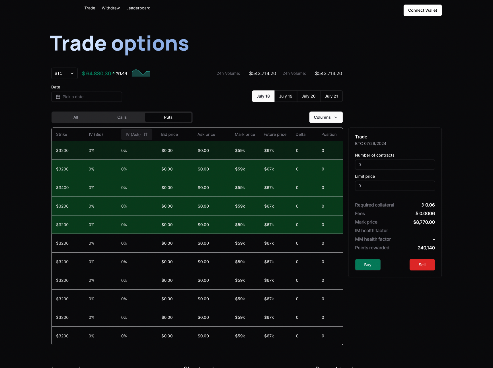Select the July 19 expiry tab
Screen dimensions: 493x368
click(285, 96)
